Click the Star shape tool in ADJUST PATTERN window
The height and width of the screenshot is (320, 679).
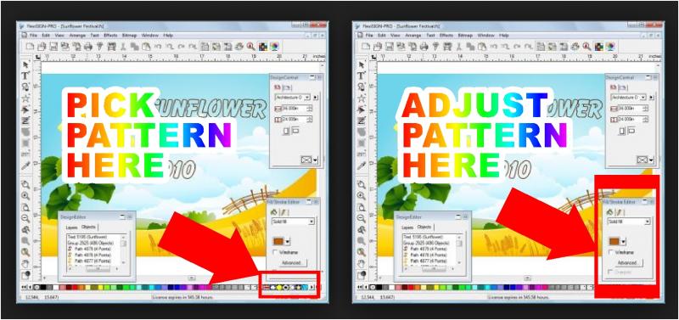(x=362, y=98)
